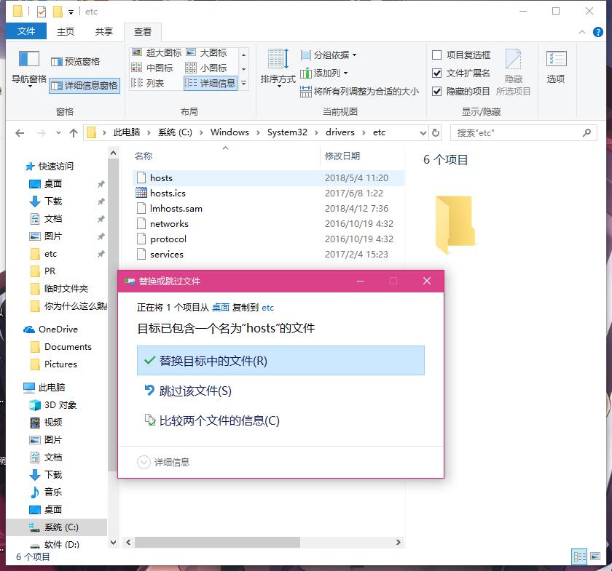Toggle the Details pane (详细信息窗格)
The width and height of the screenshot is (612, 571).
(85, 85)
